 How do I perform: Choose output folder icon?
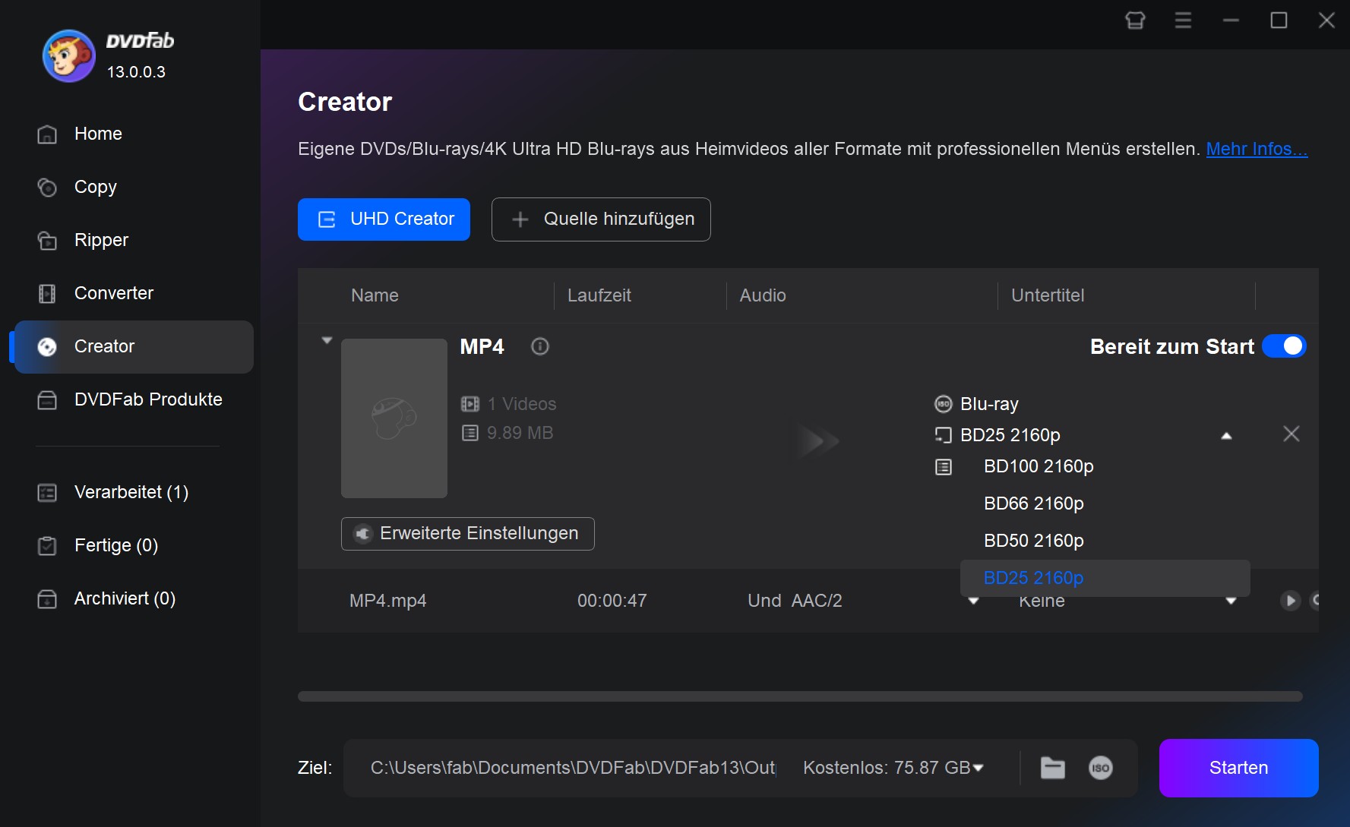coord(1052,768)
